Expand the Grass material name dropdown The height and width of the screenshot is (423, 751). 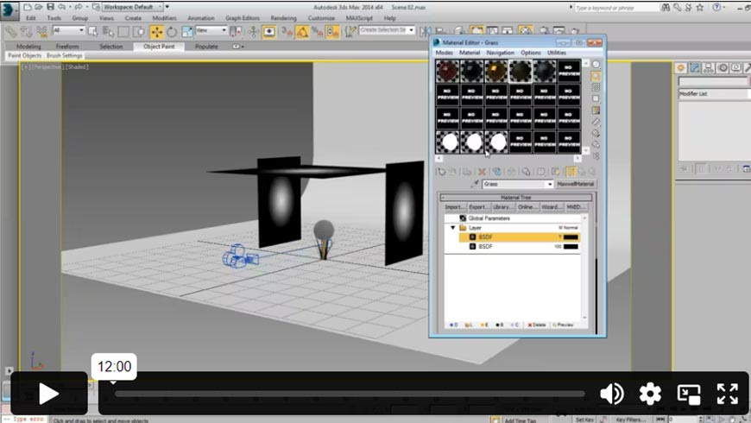pos(550,184)
